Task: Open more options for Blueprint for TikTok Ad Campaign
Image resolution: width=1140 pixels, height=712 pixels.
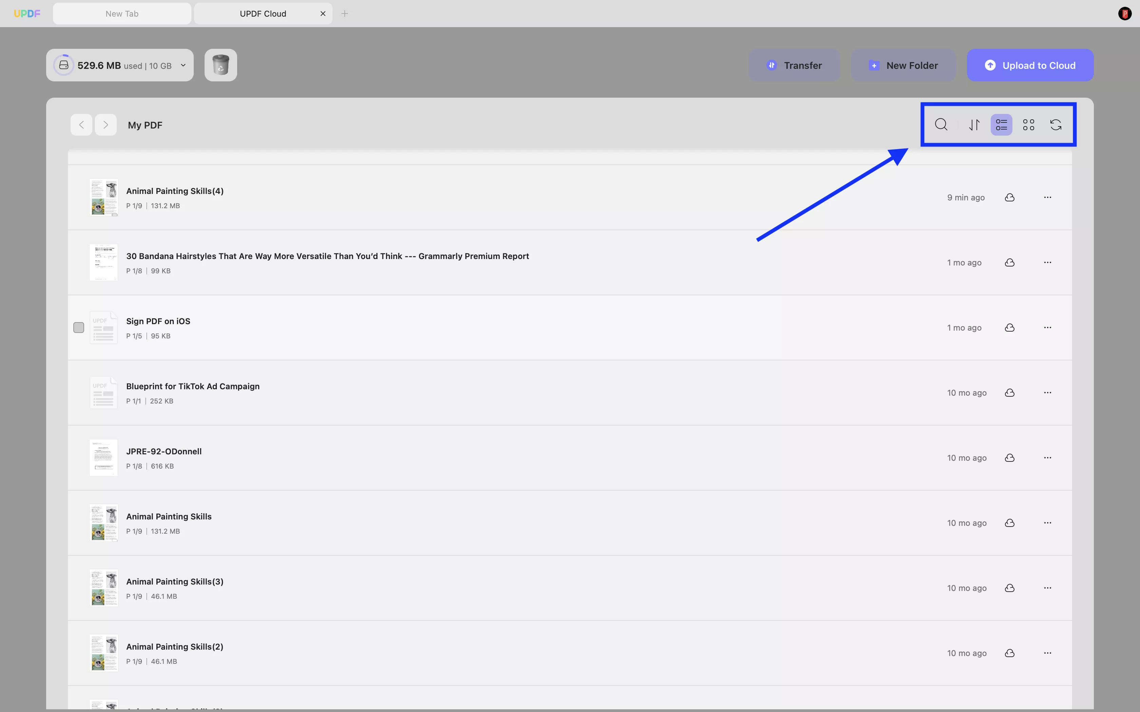Action: (x=1047, y=393)
